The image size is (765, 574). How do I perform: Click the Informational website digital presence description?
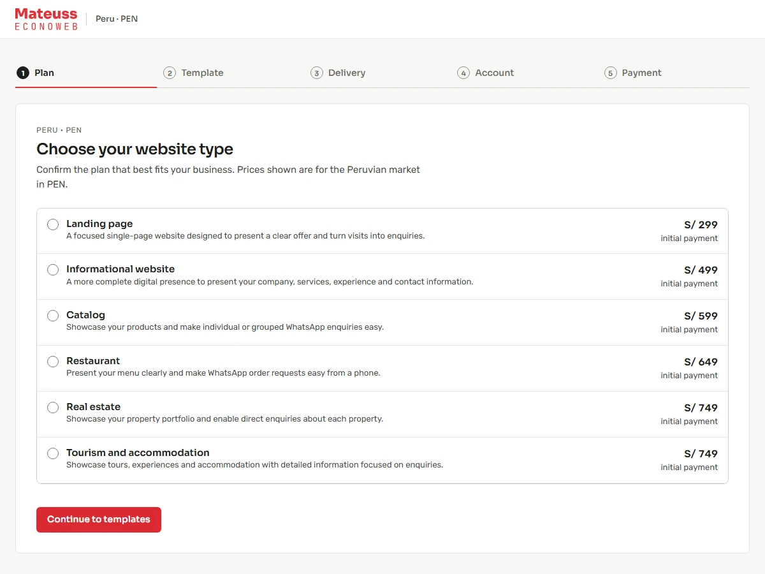point(270,282)
